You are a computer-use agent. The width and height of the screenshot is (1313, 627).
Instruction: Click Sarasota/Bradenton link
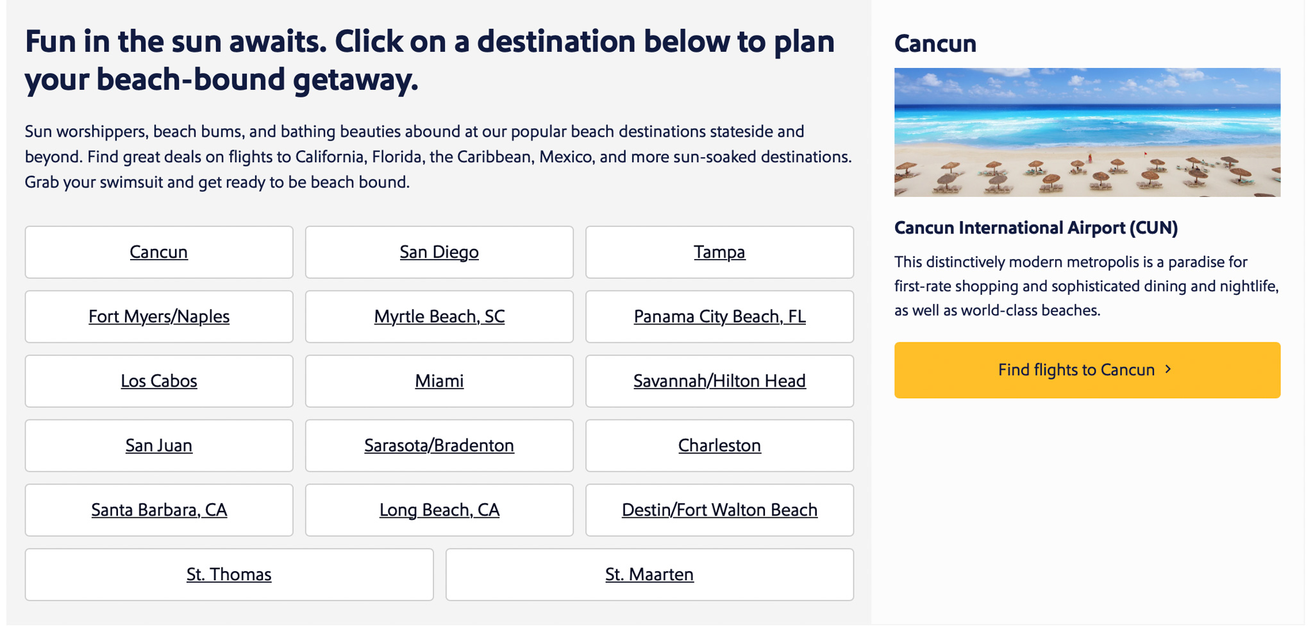(439, 446)
